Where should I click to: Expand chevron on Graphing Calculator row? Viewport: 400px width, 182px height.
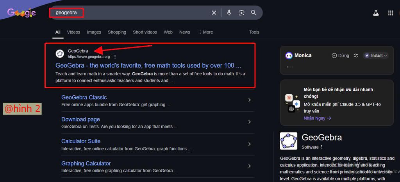click(250, 166)
